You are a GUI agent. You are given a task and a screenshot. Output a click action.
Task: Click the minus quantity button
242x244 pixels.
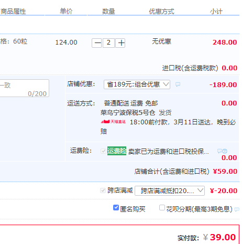click(97, 43)
